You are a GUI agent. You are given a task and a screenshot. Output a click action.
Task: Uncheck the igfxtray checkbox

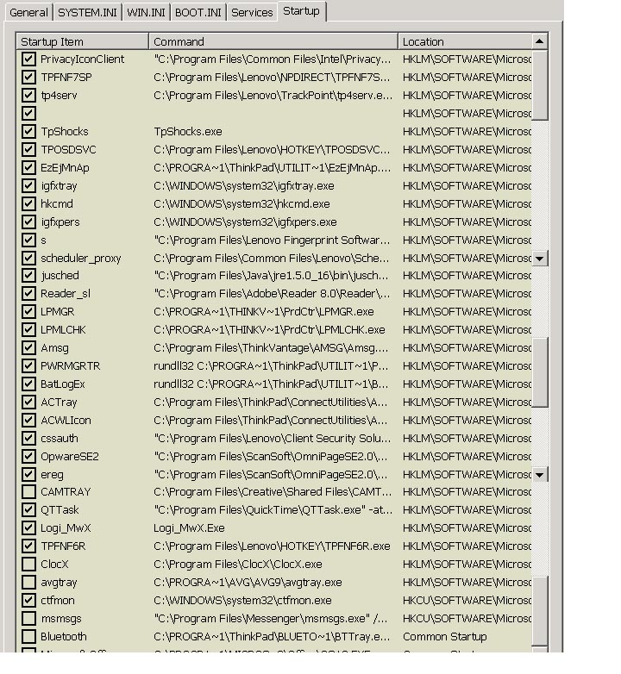point(28,185)
